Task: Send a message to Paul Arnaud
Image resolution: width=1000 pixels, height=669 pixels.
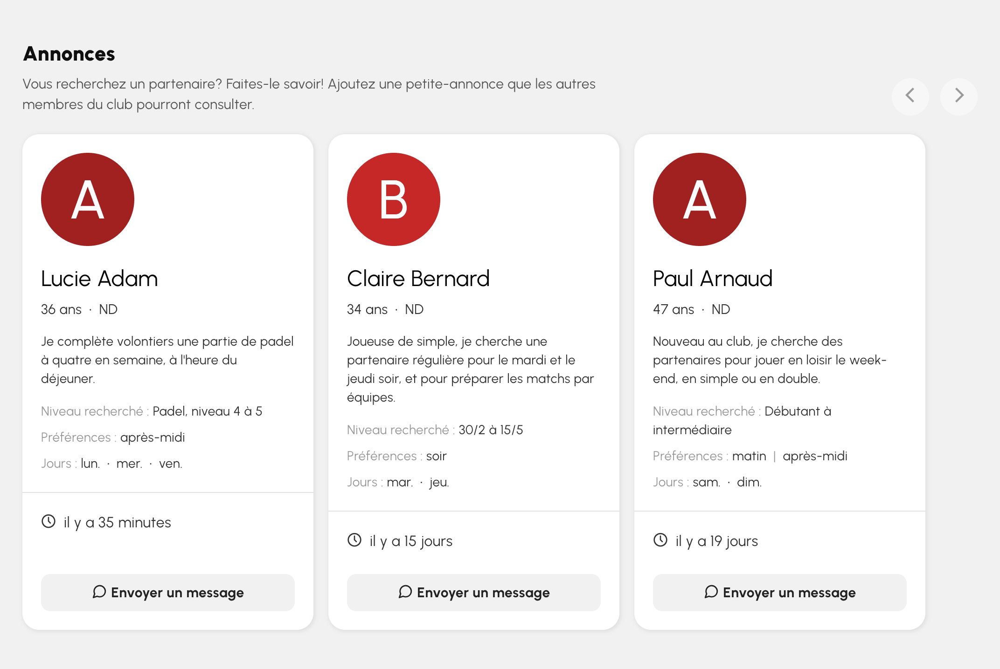Action: [x=780, y=593]
